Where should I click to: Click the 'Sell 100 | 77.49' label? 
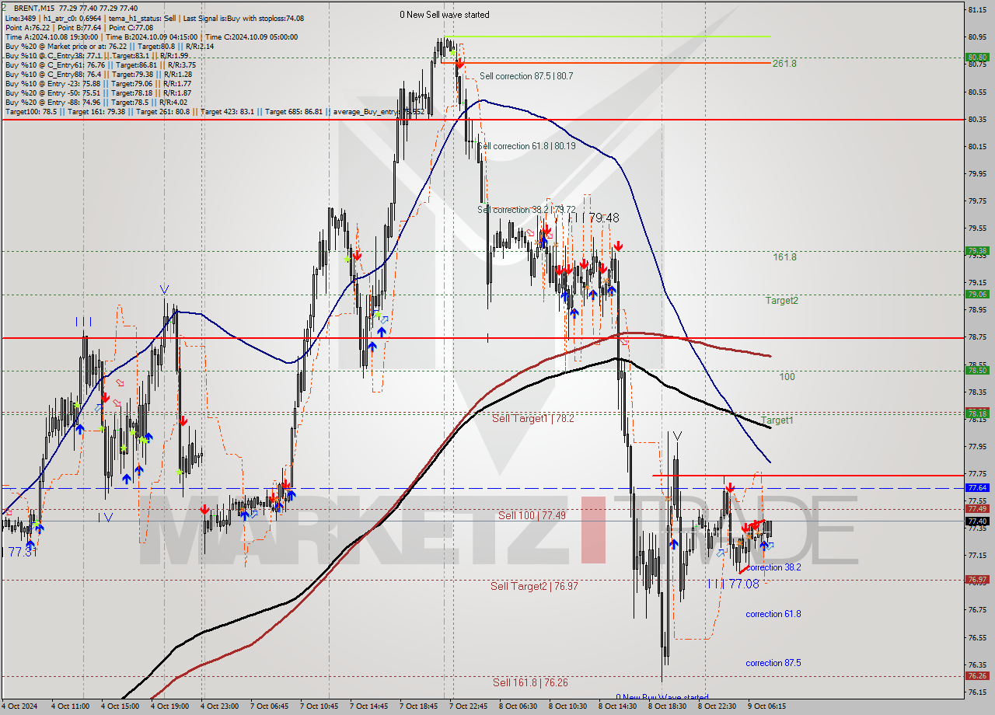(x=532, y=515)
